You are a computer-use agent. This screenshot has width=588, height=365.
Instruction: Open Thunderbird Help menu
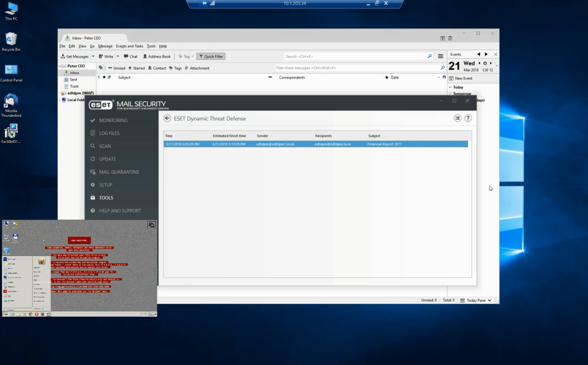(163, 46)
